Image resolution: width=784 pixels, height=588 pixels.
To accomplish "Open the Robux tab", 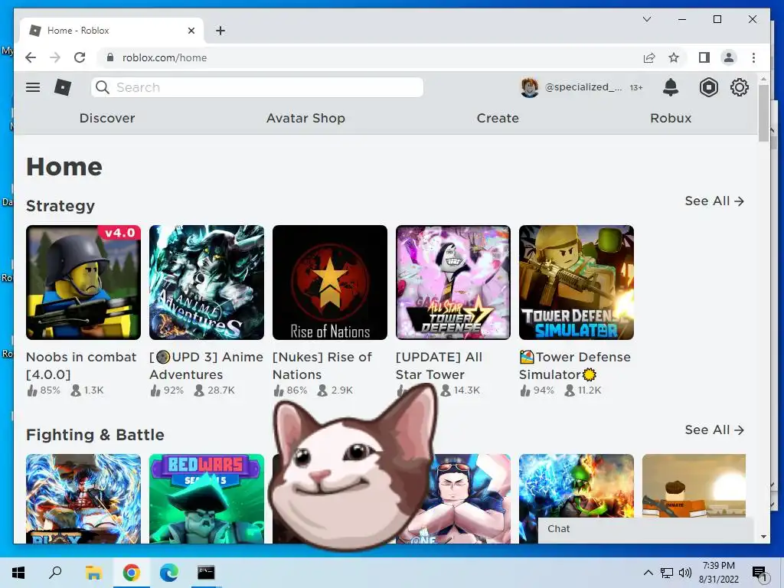I will click(x=671, y=118).
